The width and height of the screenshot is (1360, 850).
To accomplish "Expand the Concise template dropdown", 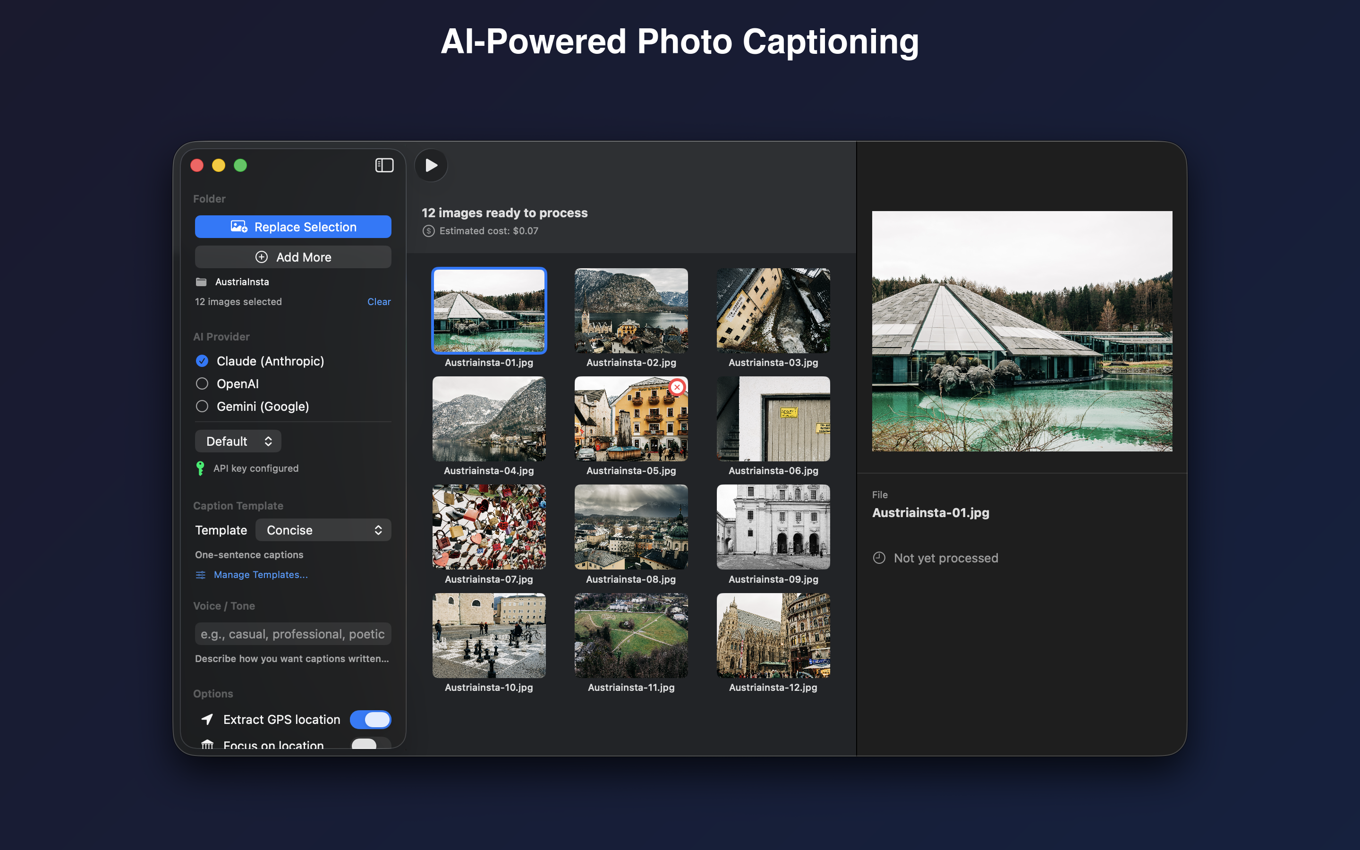I will coord(323,530).
